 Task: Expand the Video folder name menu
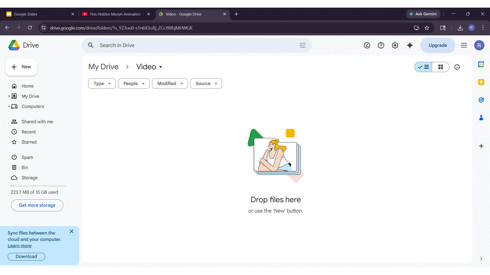pyautogui.click(x=160, y=67)
